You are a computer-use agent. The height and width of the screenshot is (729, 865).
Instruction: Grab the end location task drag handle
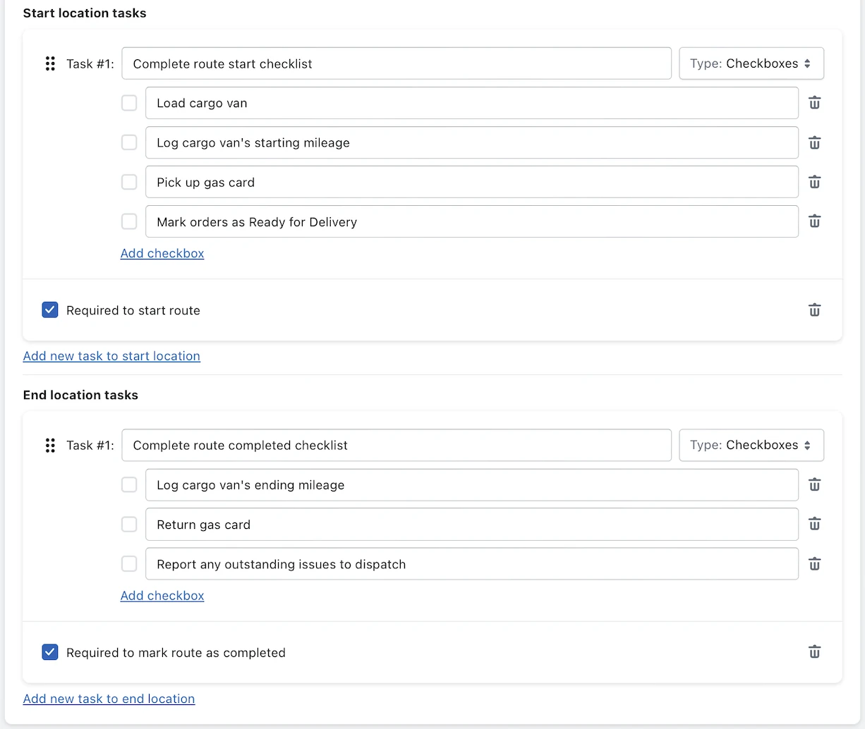tap(50, 445)
